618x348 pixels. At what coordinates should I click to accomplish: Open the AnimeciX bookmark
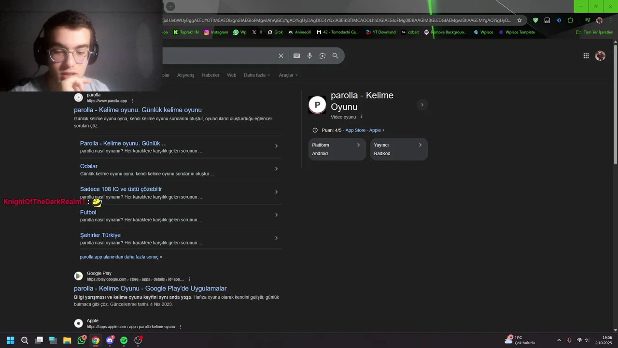pyautogui.click(x=300, y=32)
